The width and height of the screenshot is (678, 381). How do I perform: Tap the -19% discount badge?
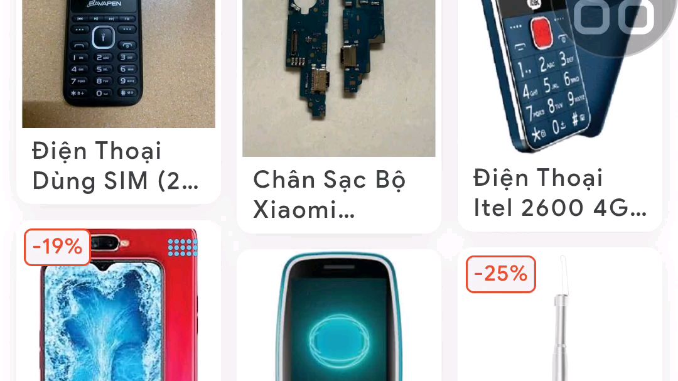(x=57, y=247)
